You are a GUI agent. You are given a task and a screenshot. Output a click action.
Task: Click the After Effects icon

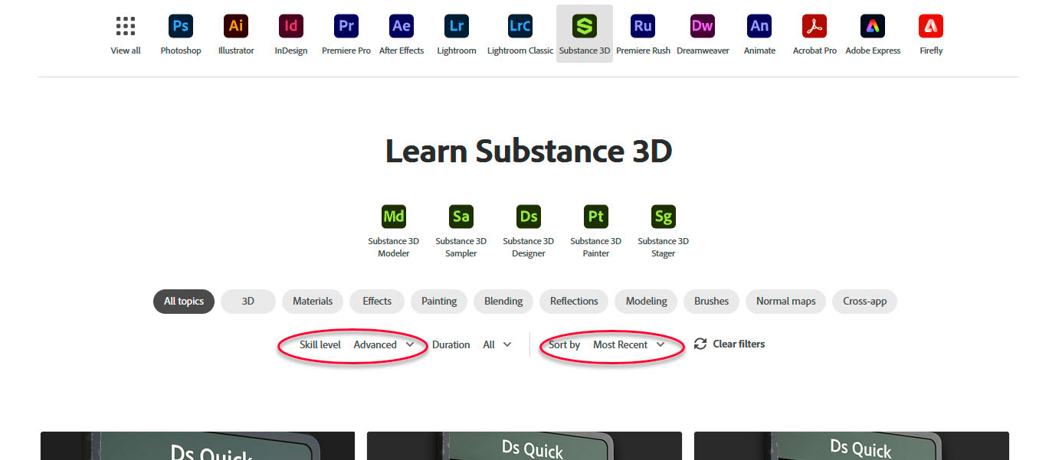pos(401,25)
